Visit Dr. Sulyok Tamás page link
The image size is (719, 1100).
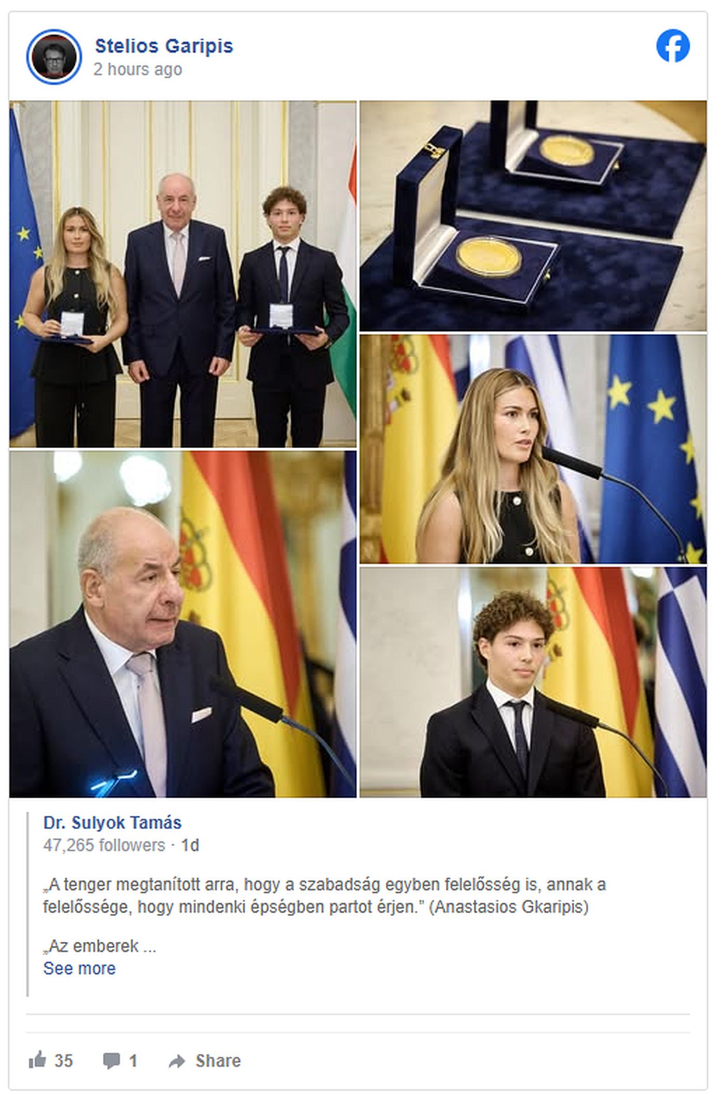(x=112, y=823)
